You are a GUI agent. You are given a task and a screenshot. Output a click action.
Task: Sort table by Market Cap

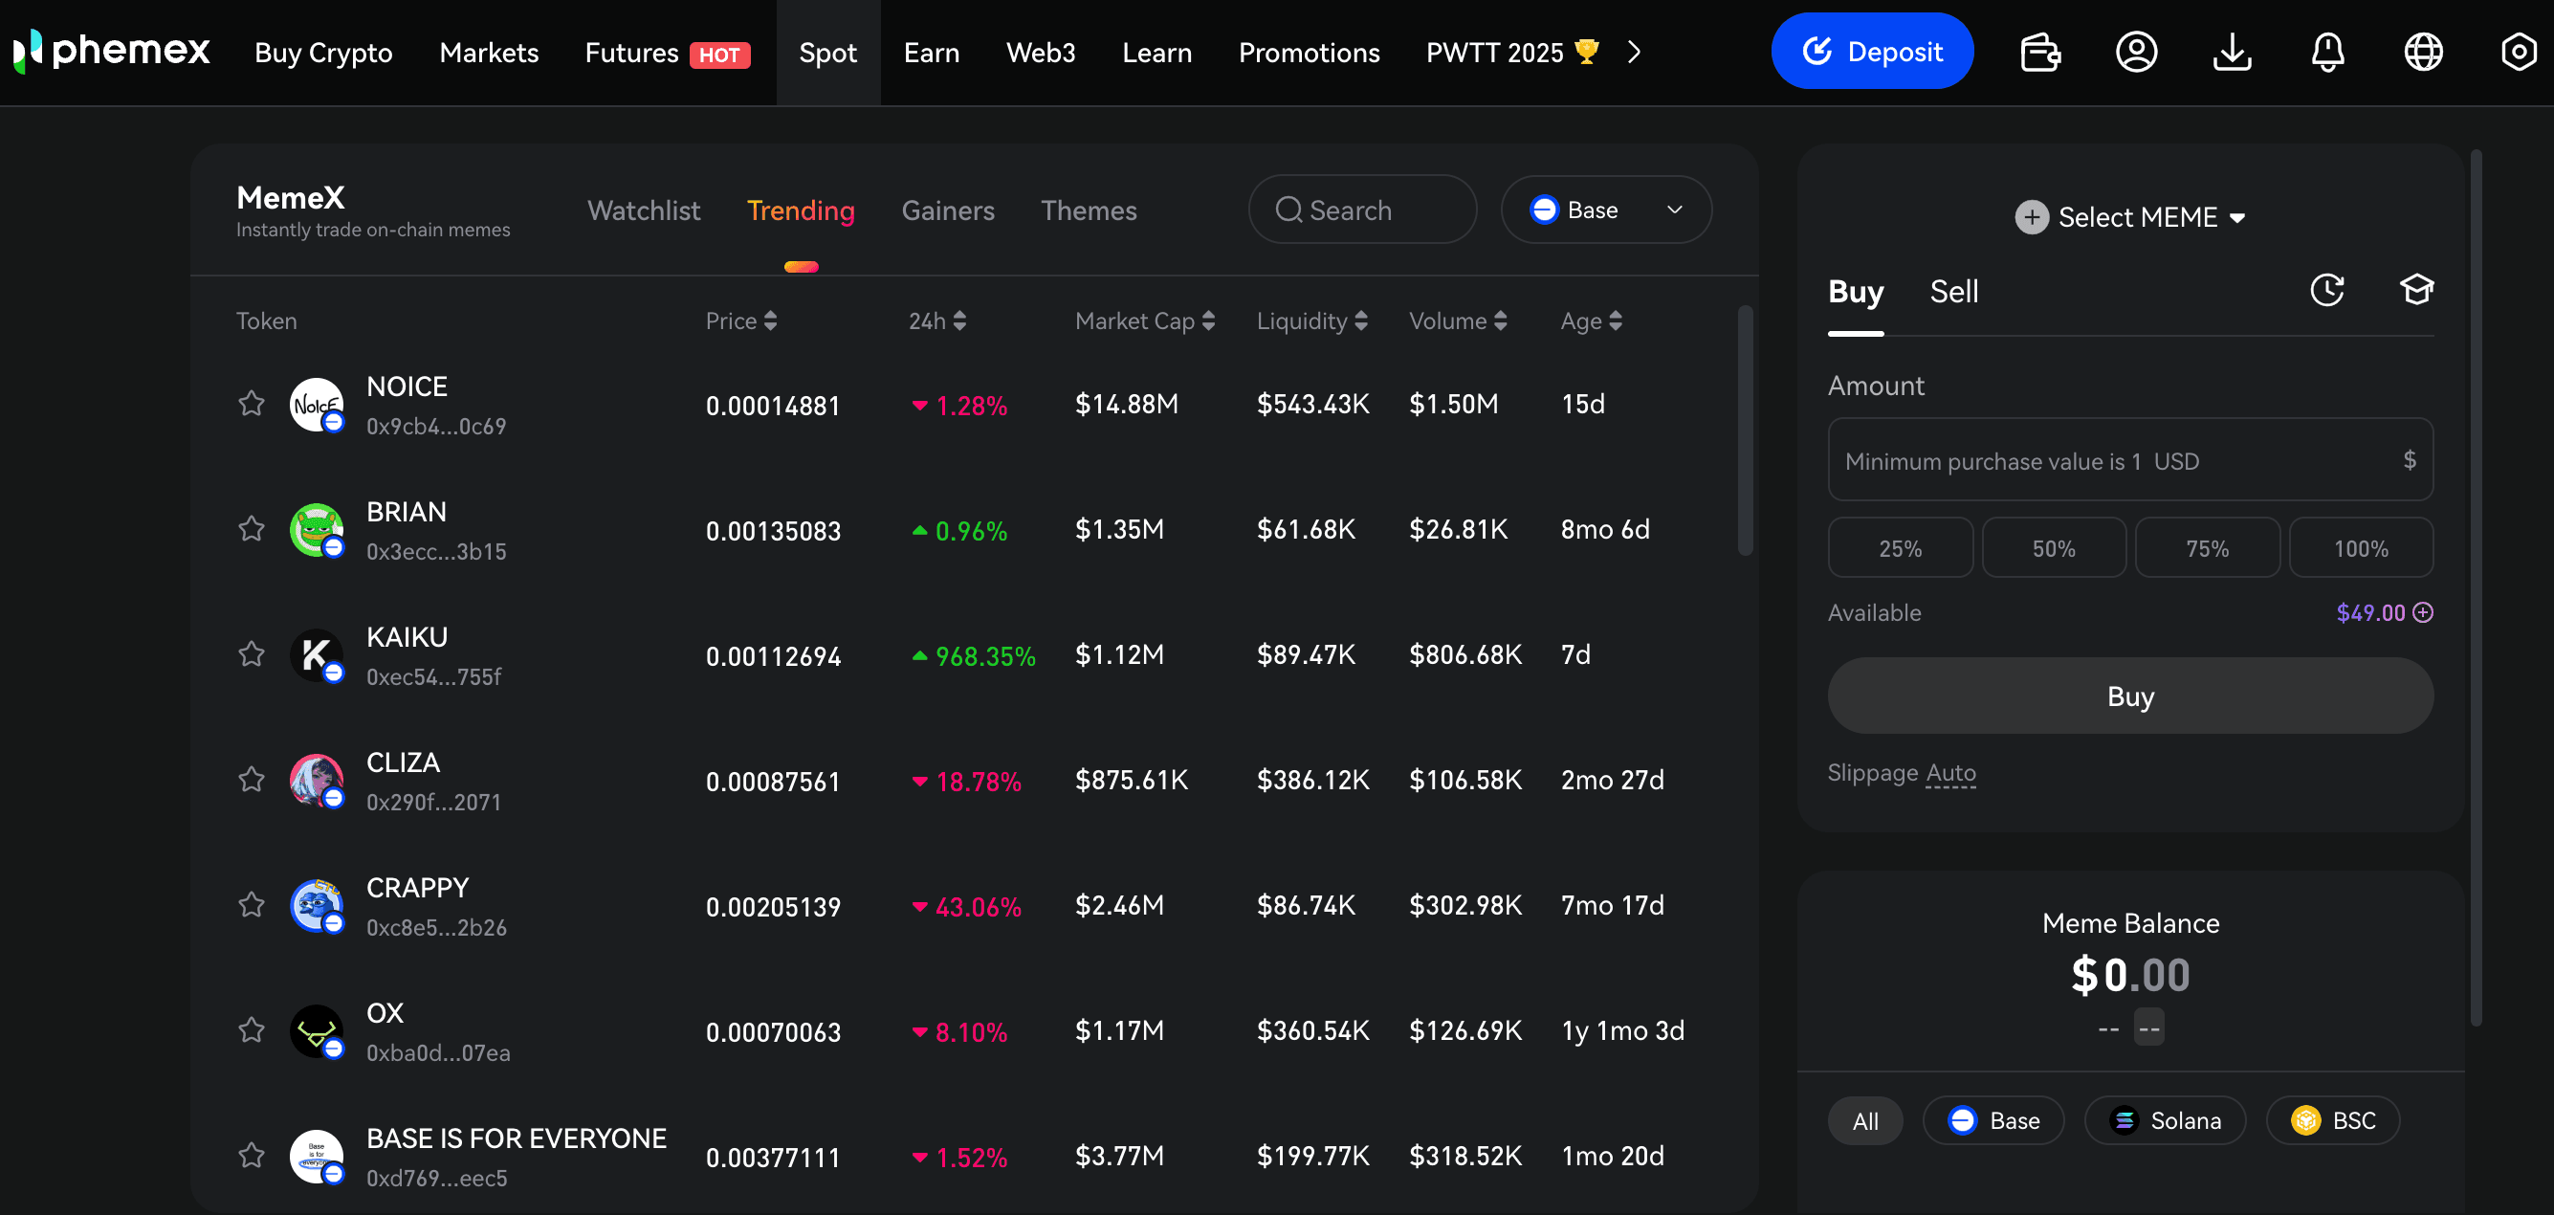1144,320
